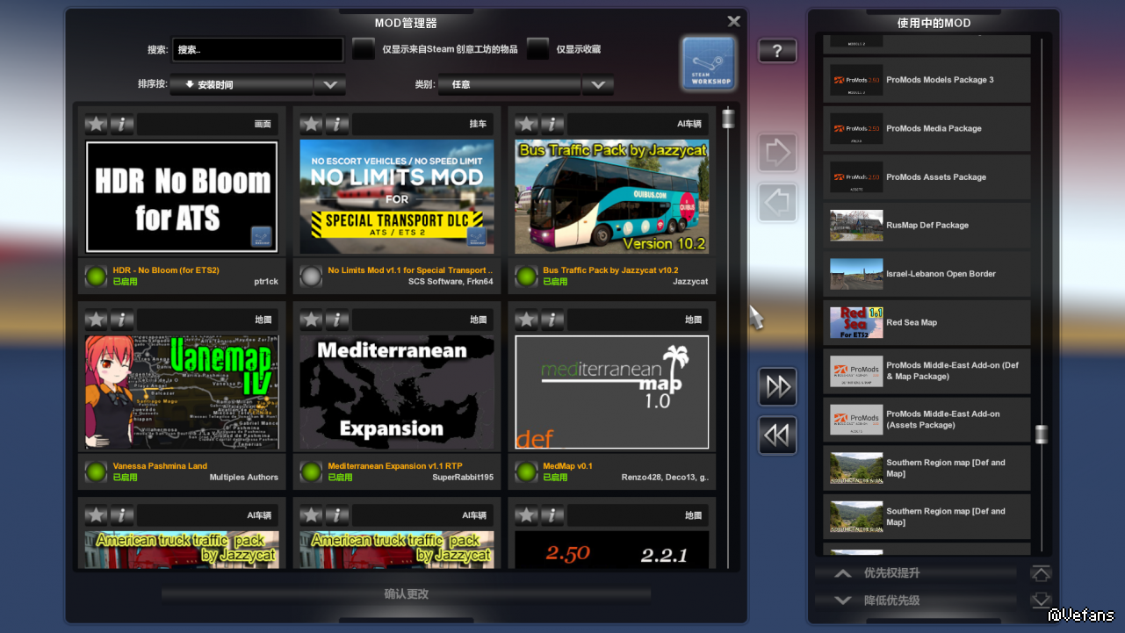Show info for No Limits Mod
This screenshot has width=1125, height=633.
[337, 124]
